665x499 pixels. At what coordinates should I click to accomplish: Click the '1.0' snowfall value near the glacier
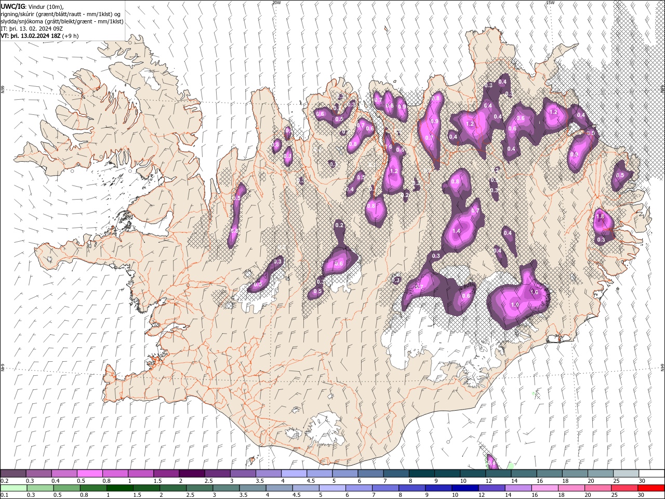coord(515,305)
